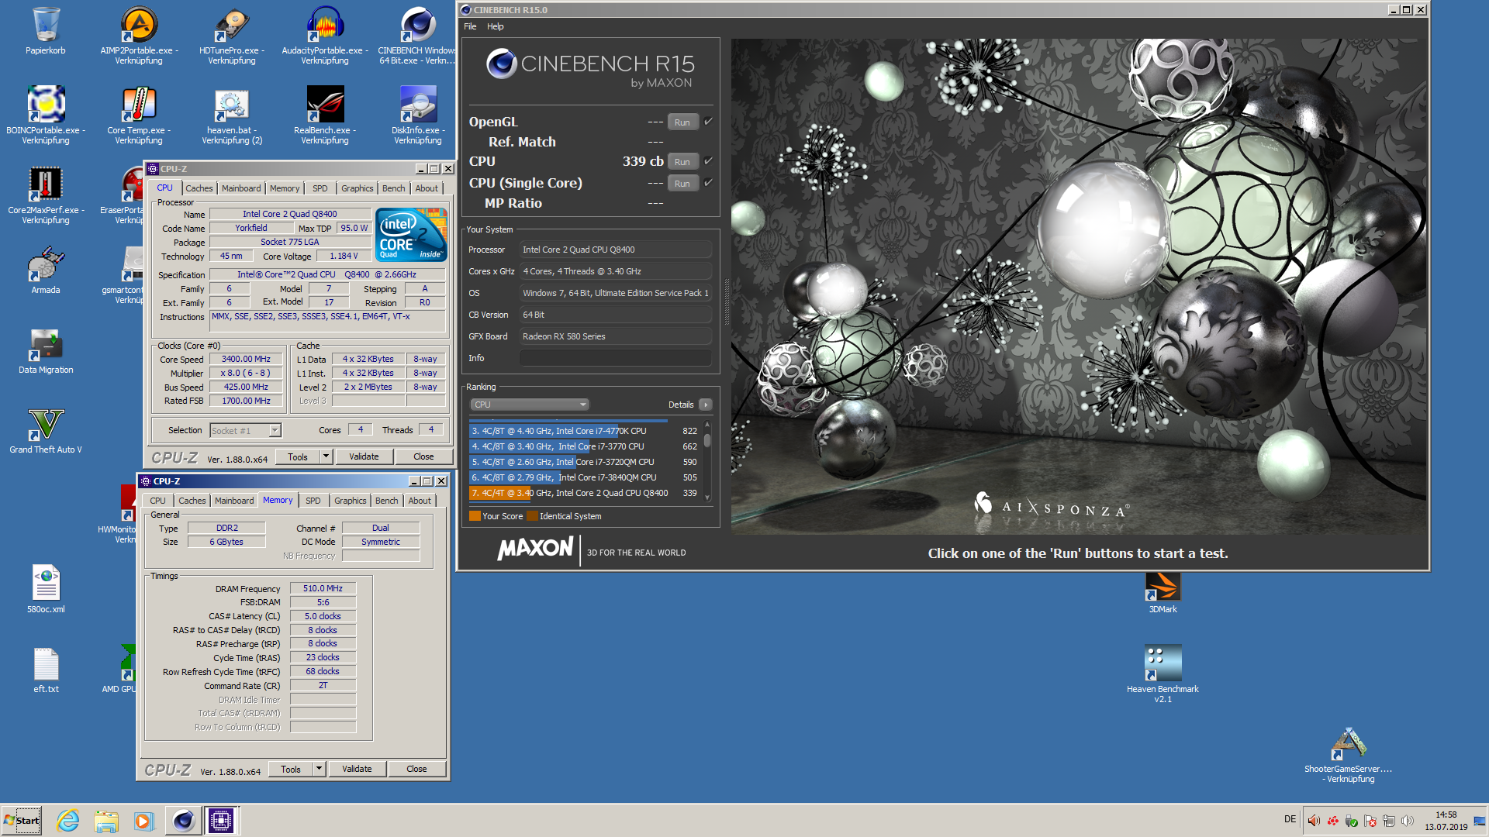Screen dimensions: 1489x837
Task: Select ranking row i7-3770 CPU
Action: pos(584,446)
